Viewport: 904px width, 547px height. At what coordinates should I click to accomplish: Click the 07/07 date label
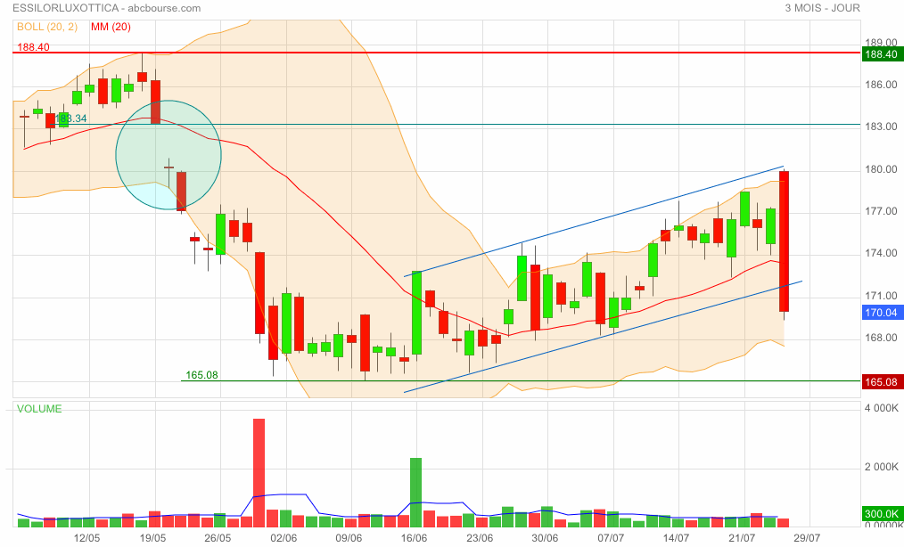611,538
